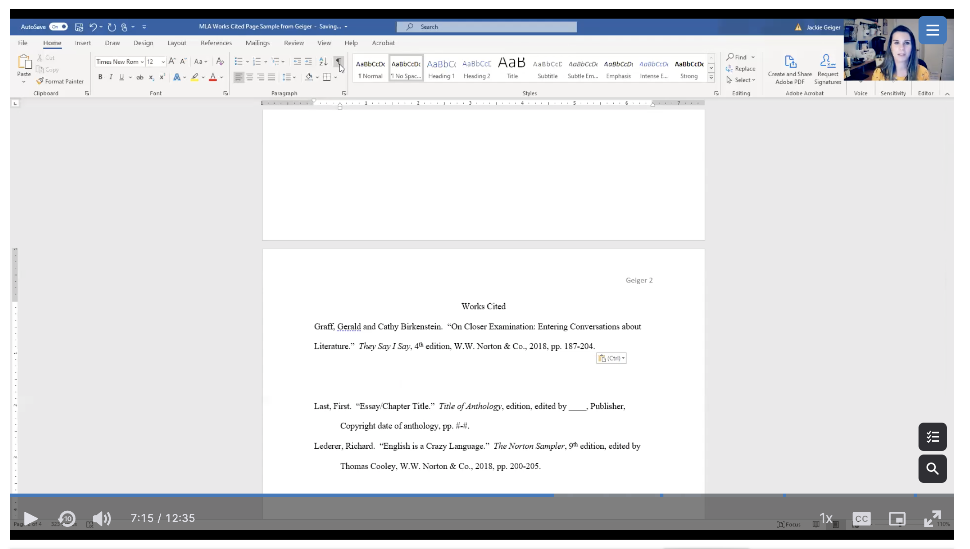Click the rewind 10 seconds icon
The image size is (970, 549).
tap(67, 518)
